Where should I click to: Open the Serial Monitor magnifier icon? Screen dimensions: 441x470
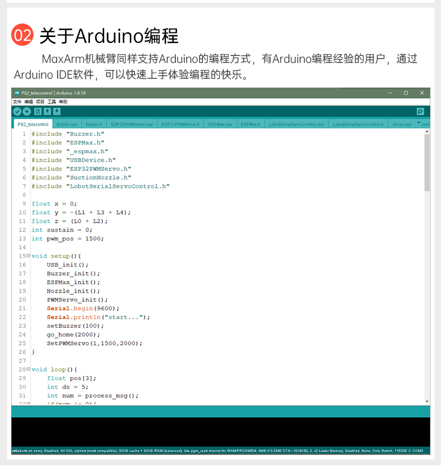coord(420,111)
